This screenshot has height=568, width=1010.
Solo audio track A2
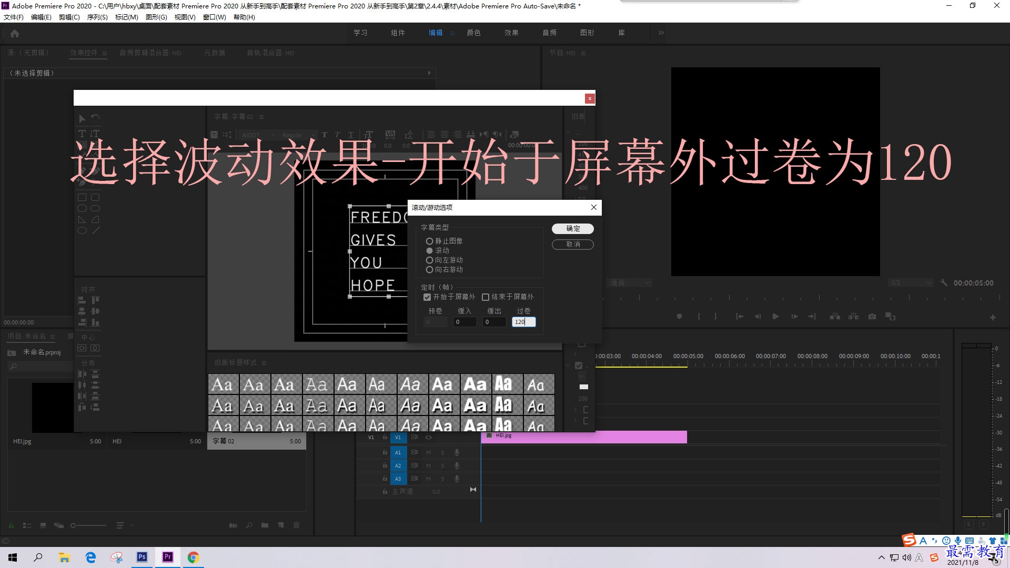tap(442, 465)
